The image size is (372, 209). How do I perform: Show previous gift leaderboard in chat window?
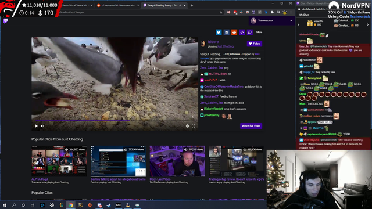pos(299,24)
